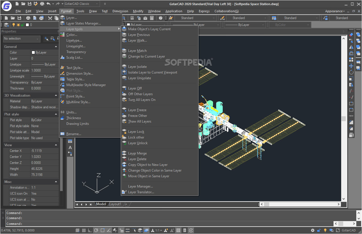This screenshot has height=234, width=362.
Task: Select the Array tool
Action: pos(351,60)
